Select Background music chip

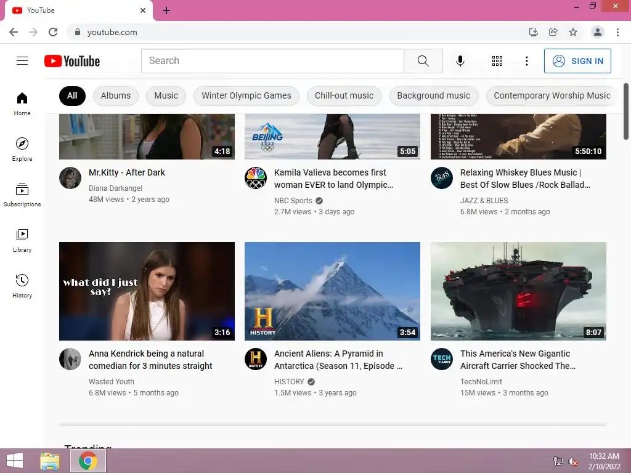pyautogui.click(x=433, y=95)
